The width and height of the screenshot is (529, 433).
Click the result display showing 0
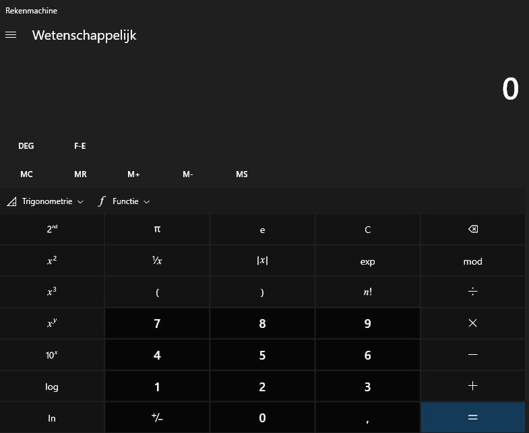[510, 90]
